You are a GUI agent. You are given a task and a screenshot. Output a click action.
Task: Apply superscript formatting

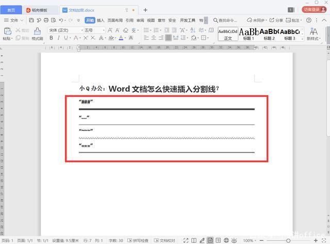[86, 38]
